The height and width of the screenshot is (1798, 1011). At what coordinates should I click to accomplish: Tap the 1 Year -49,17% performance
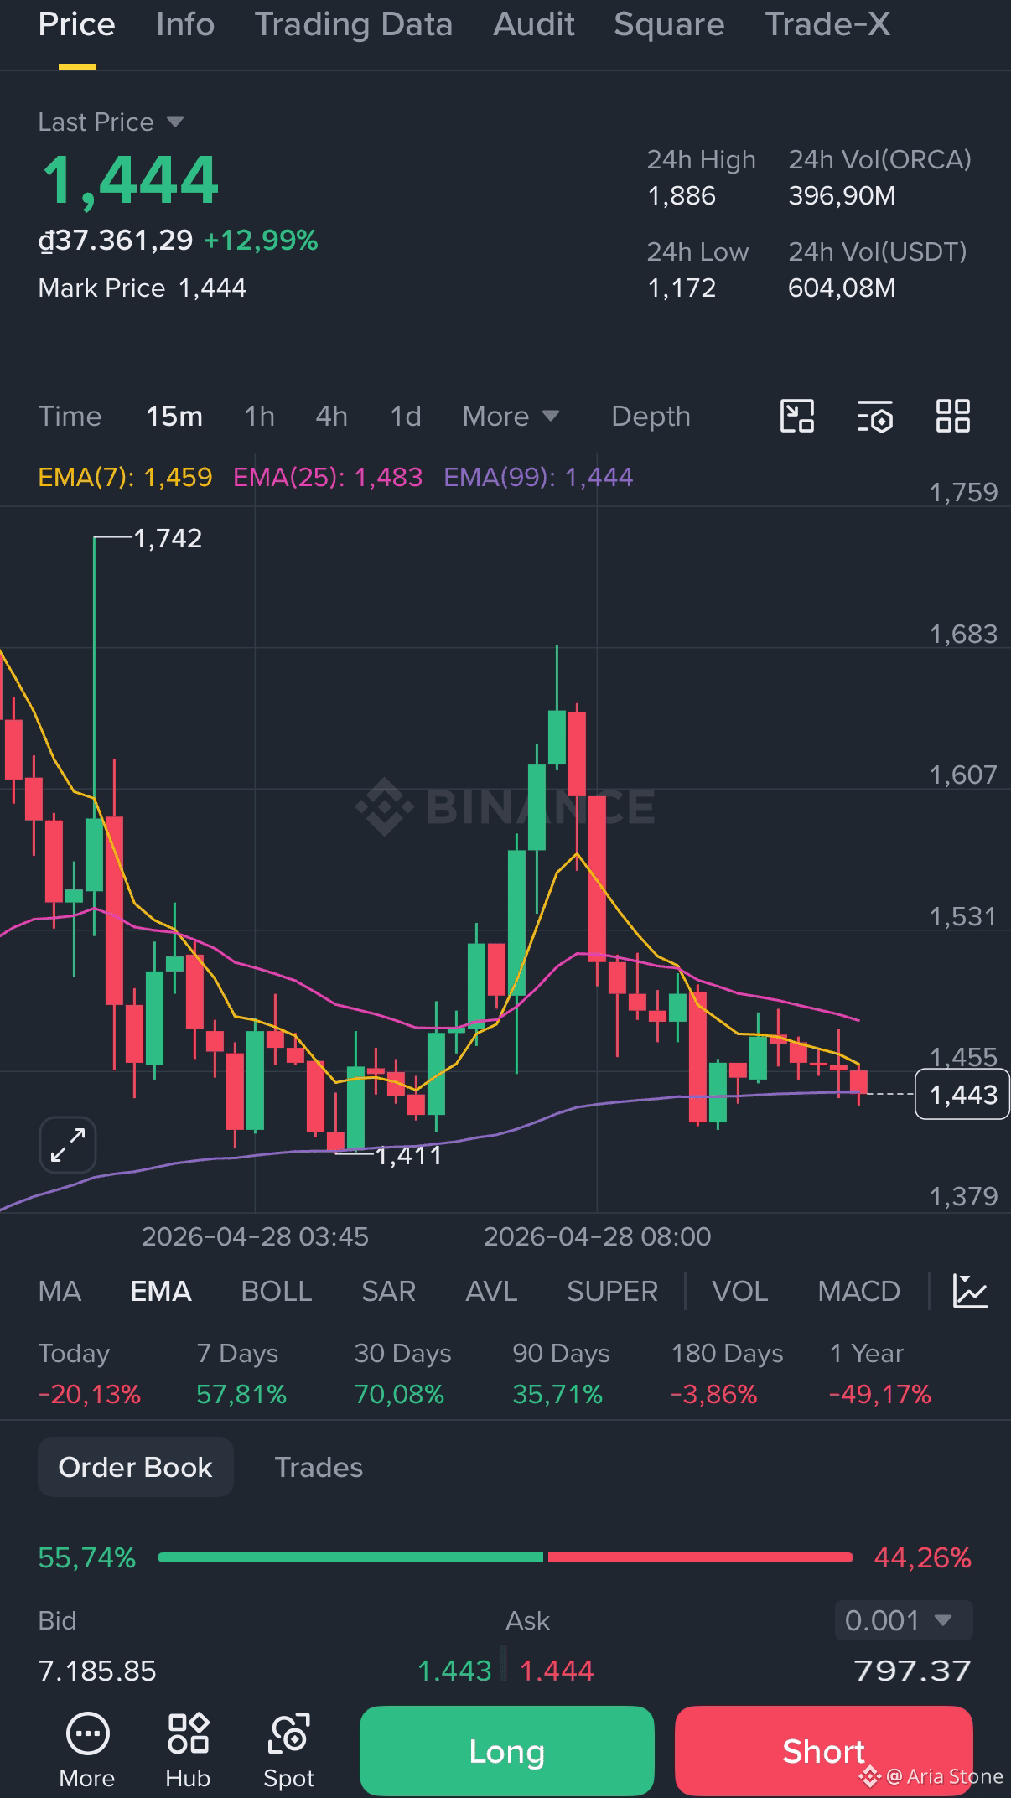click(879, 1374)
